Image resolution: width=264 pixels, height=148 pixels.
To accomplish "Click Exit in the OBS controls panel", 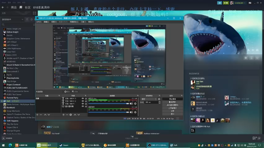I will [x=172, y=114].
